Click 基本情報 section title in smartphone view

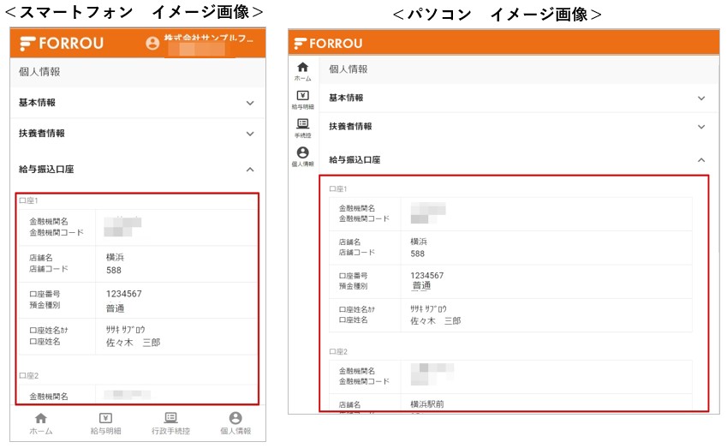click(37, 103)
